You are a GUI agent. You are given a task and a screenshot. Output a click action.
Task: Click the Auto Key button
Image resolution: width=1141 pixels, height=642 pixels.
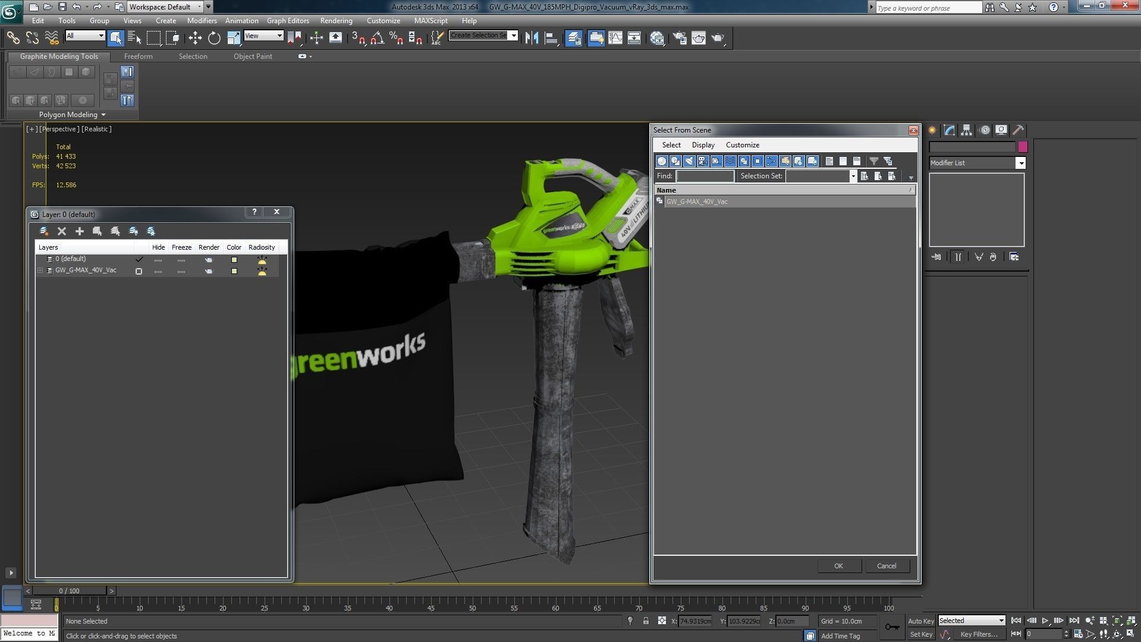[921, 621]
